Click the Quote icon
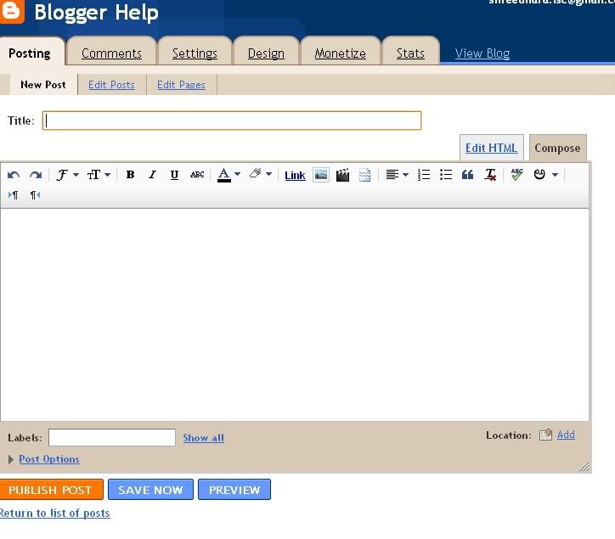This screenshot has height=539, width=615. point(467,175)
